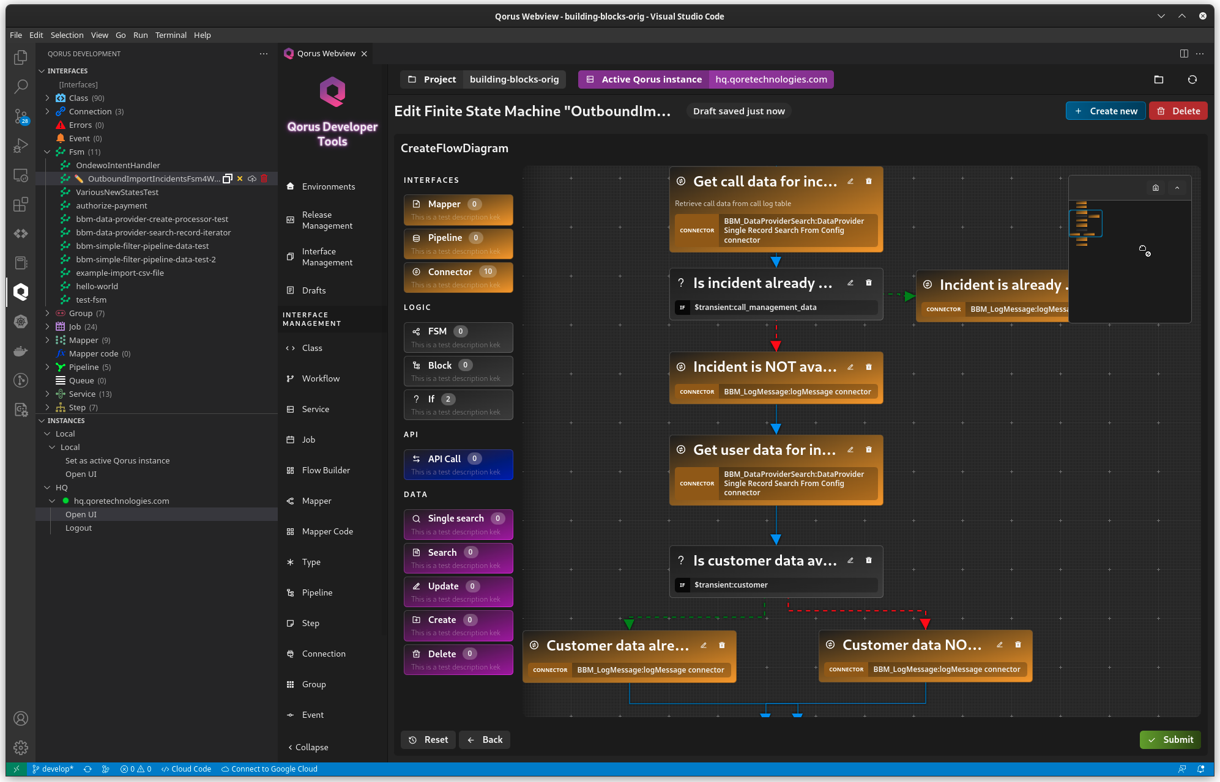Delete the 'Incident is NOT ava...' state

tap(869, 367)
